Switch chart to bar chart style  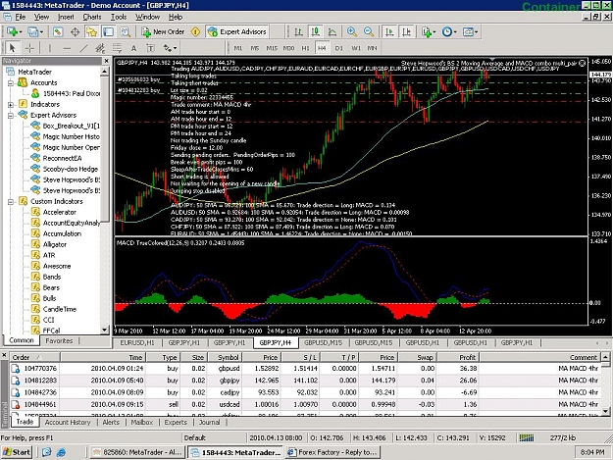click(x=298, y=31)
